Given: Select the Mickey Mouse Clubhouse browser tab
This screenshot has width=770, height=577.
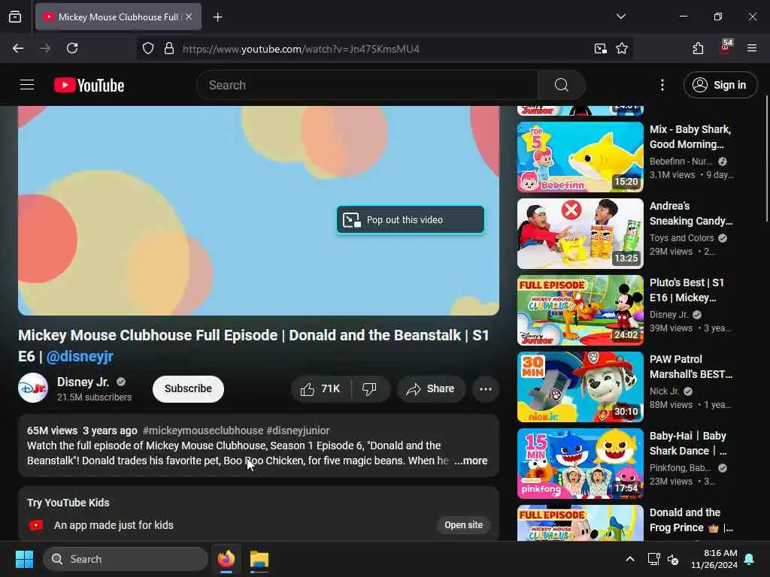Looking at the screenshot, I should click(118, 17).
